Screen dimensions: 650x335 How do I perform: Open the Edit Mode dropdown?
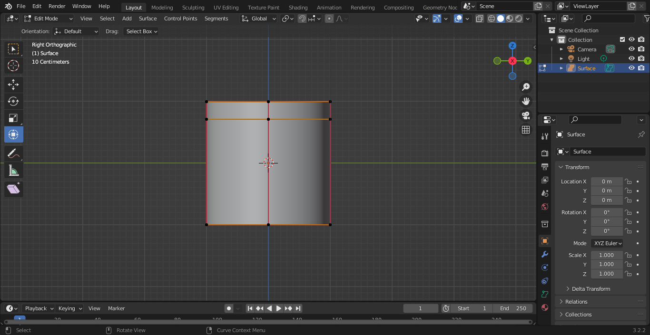48,19
